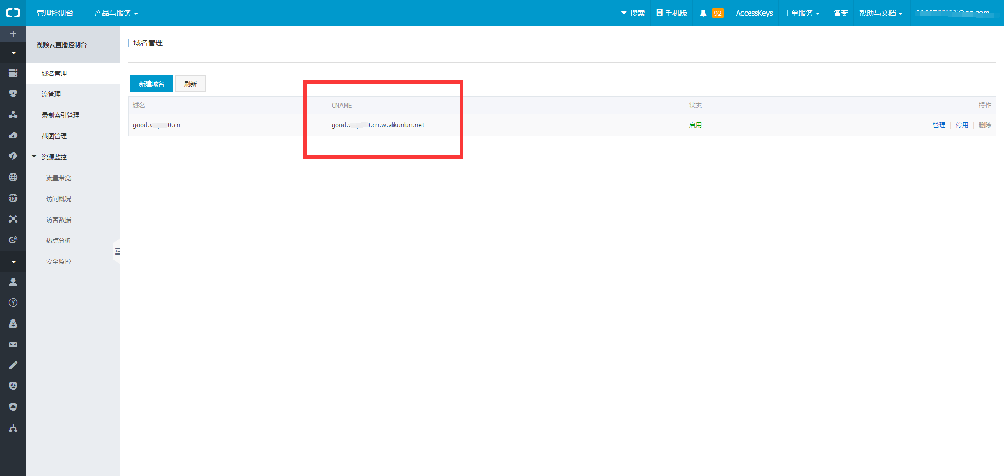Click 停用 link for the domain row
The image size is (1004, 476).
click(962, 125)
